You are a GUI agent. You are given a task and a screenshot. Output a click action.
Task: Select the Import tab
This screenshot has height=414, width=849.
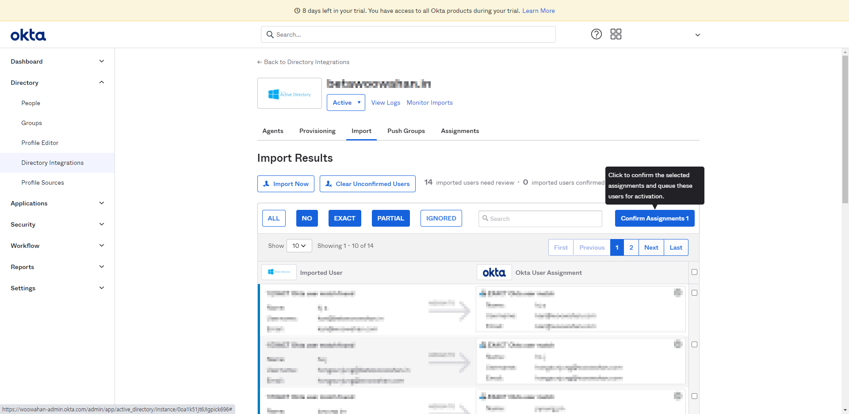click(361, 131)
